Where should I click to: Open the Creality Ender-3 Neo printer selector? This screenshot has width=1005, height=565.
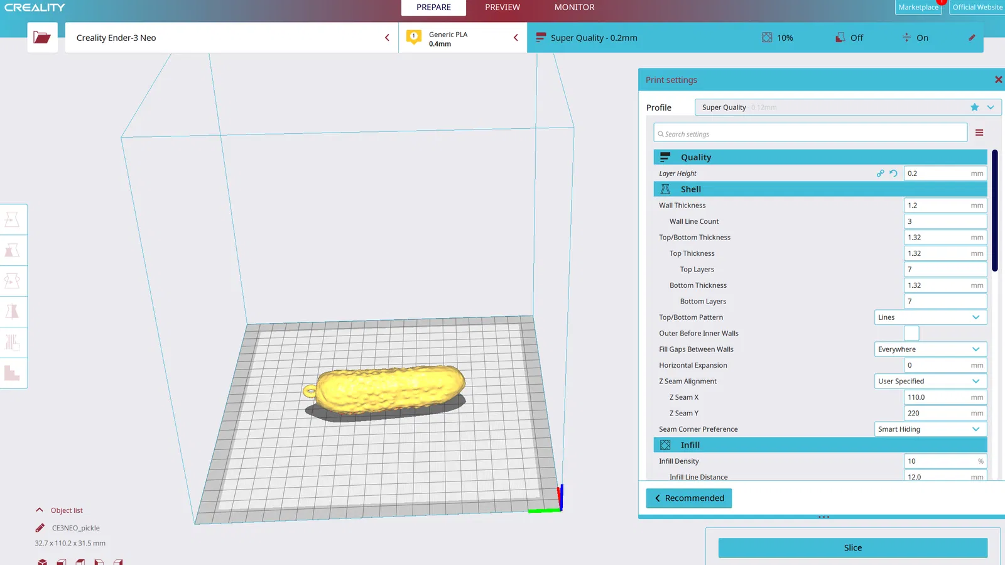[232, 38]
